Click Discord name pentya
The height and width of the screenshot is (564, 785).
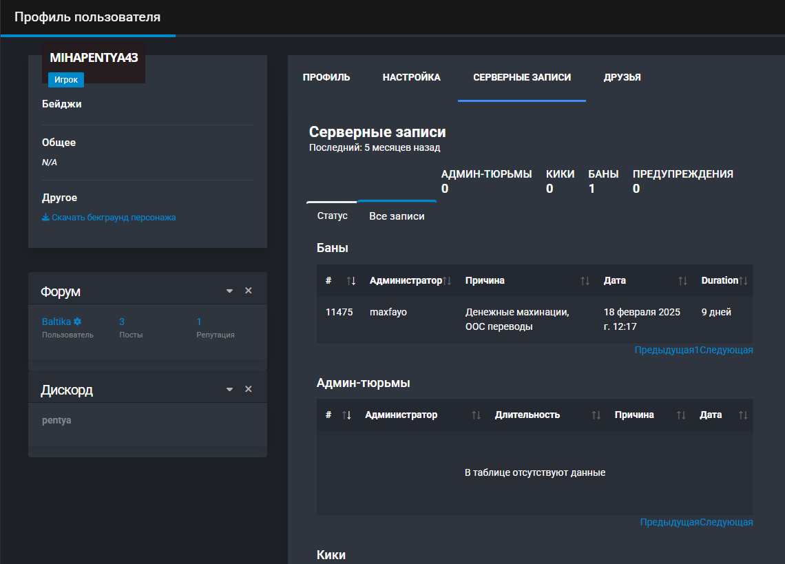[x=56, y=420]
